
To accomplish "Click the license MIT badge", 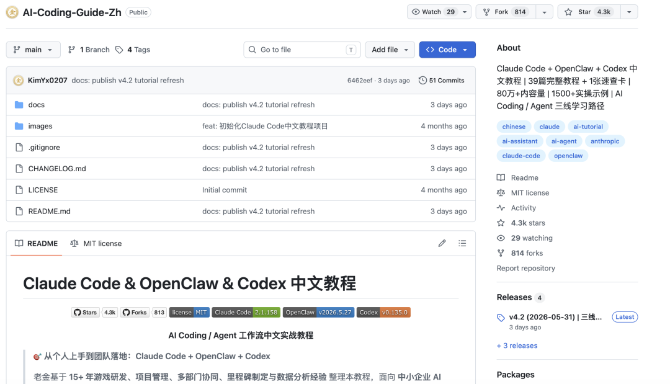I will pos(189,312).
